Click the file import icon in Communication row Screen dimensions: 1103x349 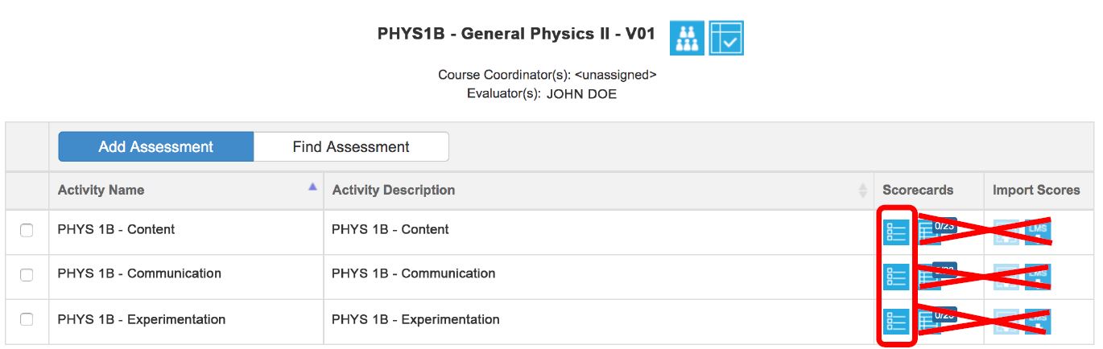point(1006,277)
